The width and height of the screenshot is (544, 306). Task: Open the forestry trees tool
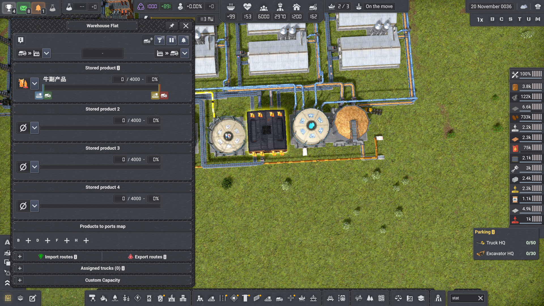pyautogui.click(x=370, y=298)
